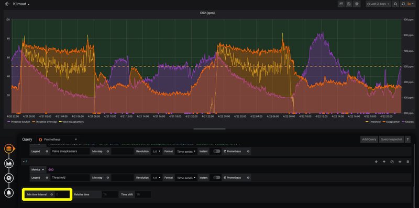Viewport: 419px width, 208px height.
Task: Collapse query F with its chevron
Action: click(24, 161)
